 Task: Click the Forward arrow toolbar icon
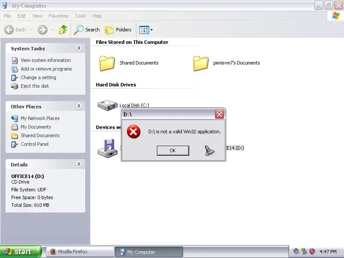pos(43,30)
